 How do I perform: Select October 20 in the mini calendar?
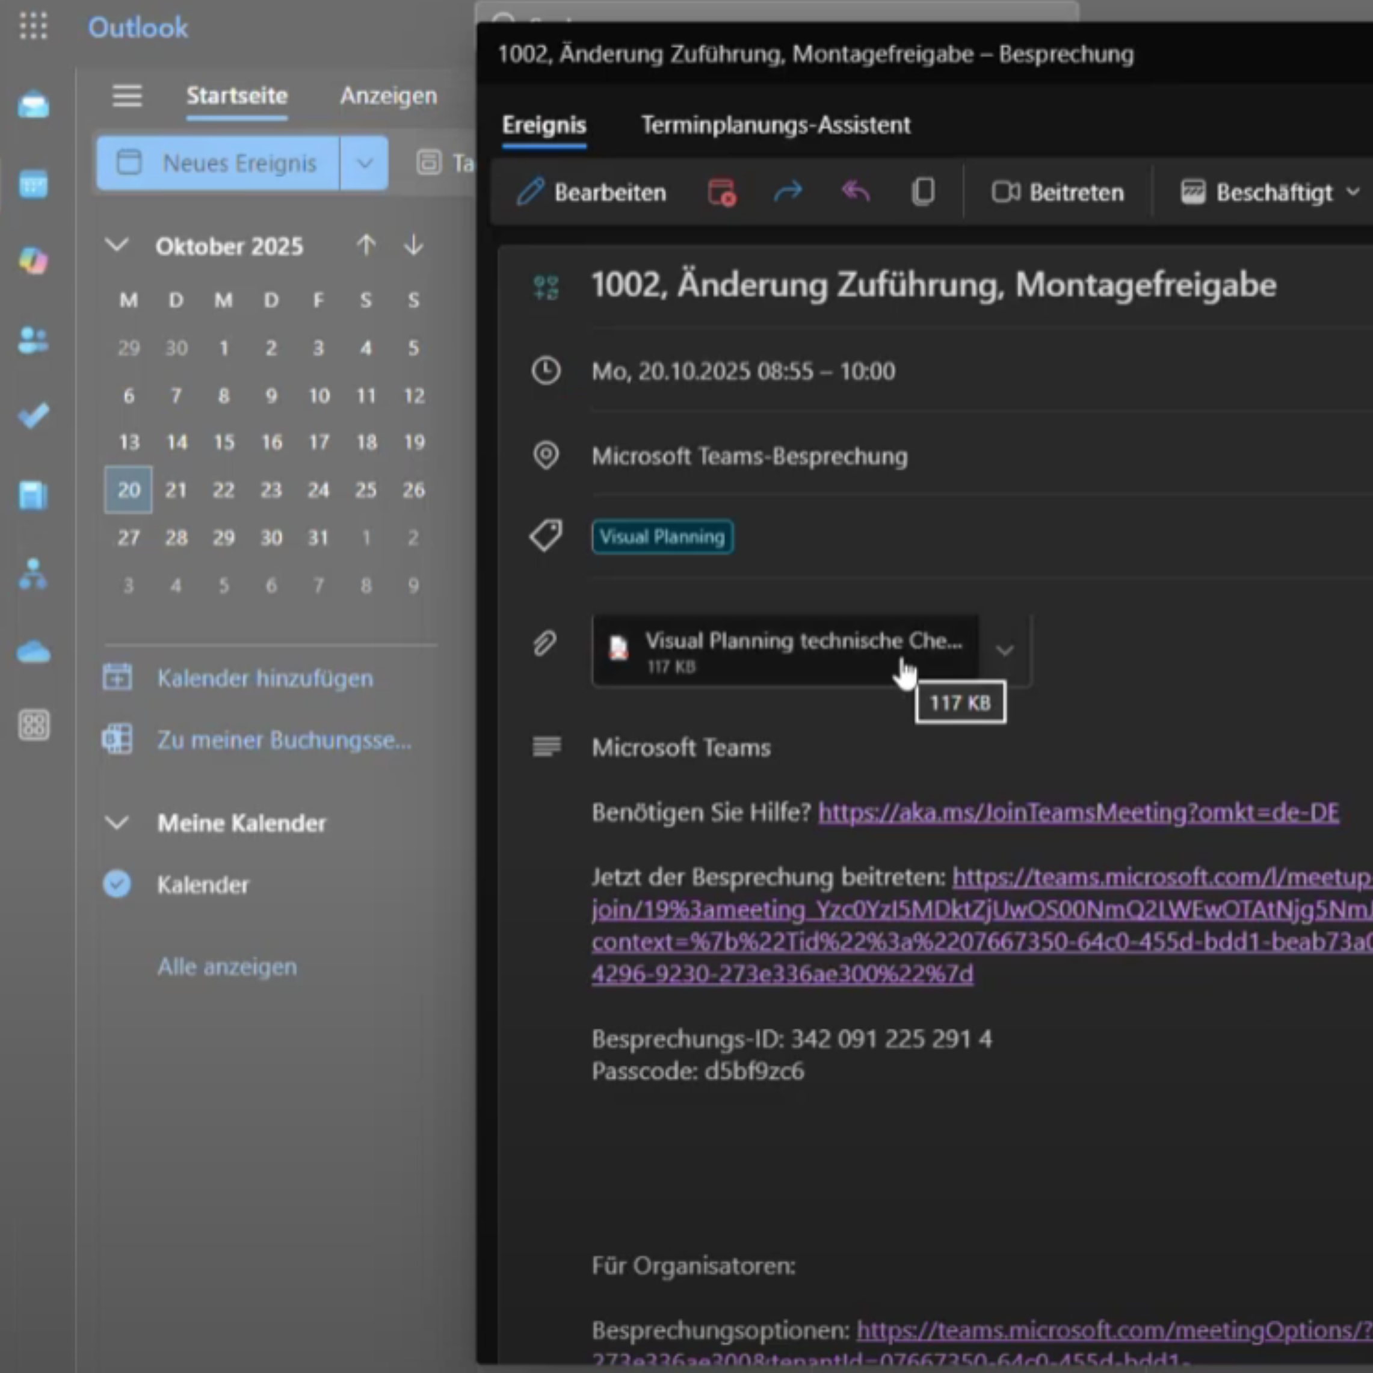[x=129, y=490]
